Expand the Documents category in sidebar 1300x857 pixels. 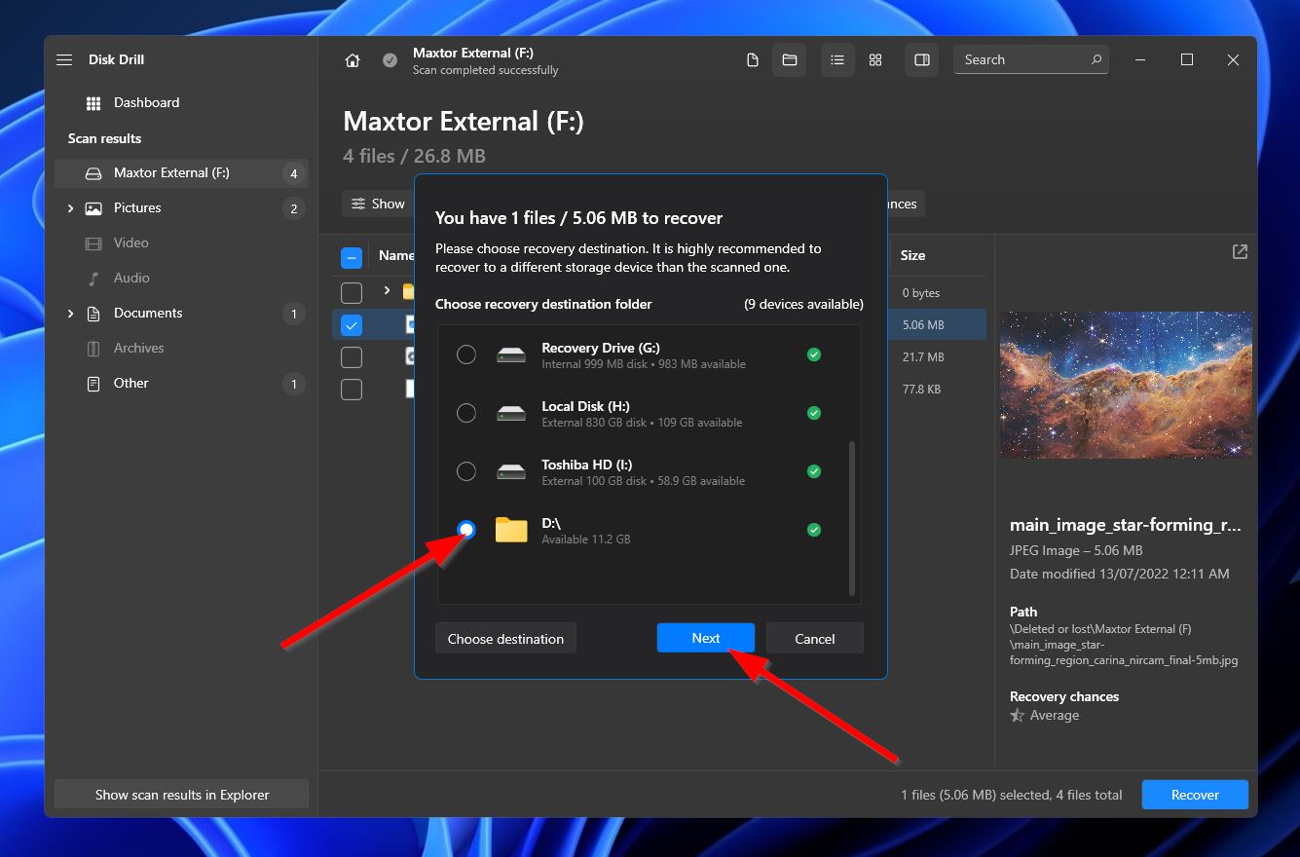70,314
